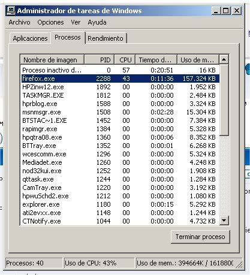Click the Terminar proceso button
The height and width of the screenshot is (275, 250).
(x=200, y=237)
